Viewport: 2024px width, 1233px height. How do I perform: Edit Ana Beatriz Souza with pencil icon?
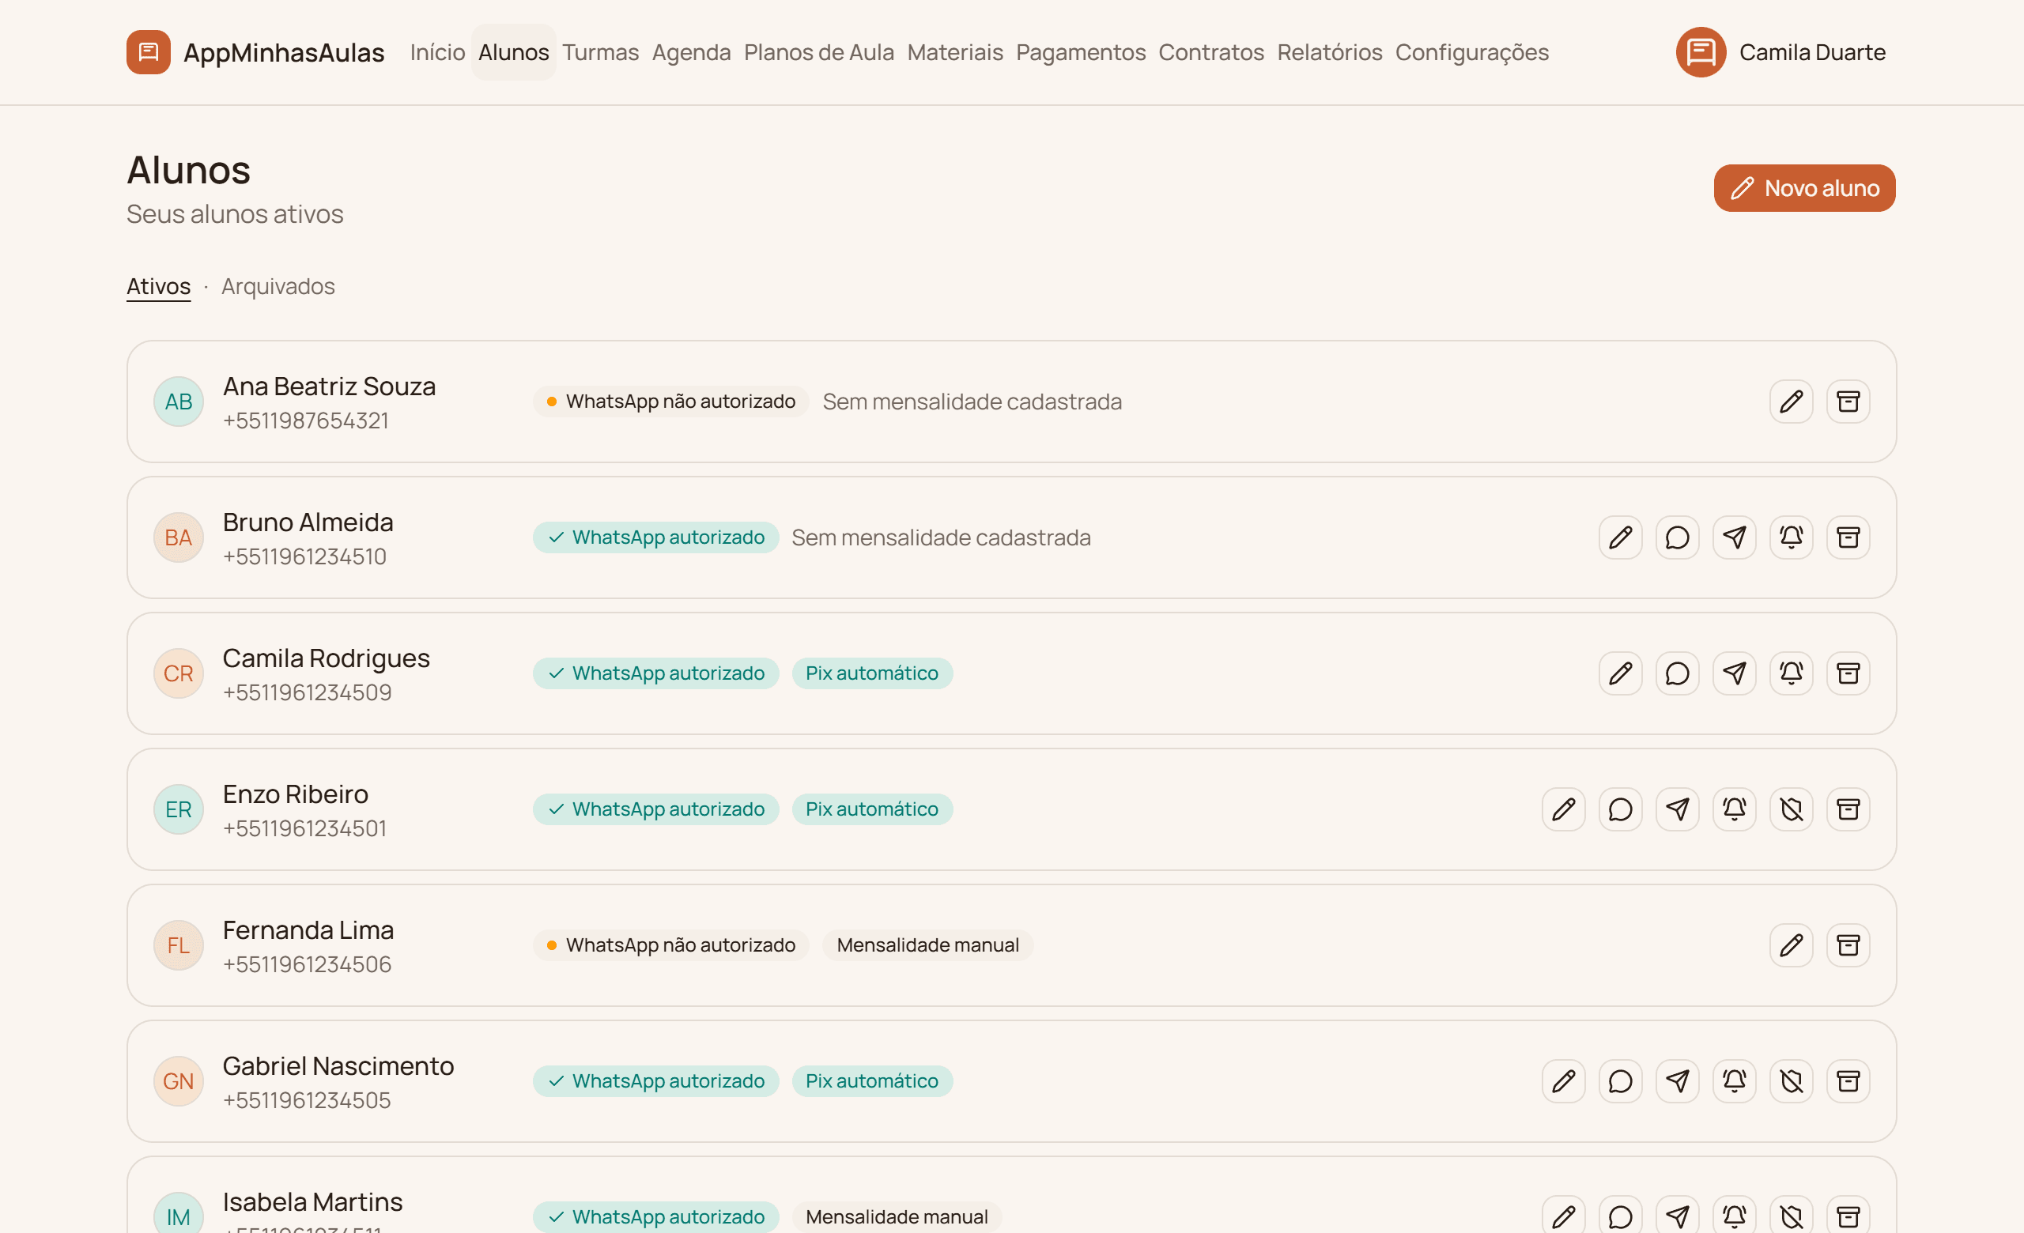pos(1791,402)
